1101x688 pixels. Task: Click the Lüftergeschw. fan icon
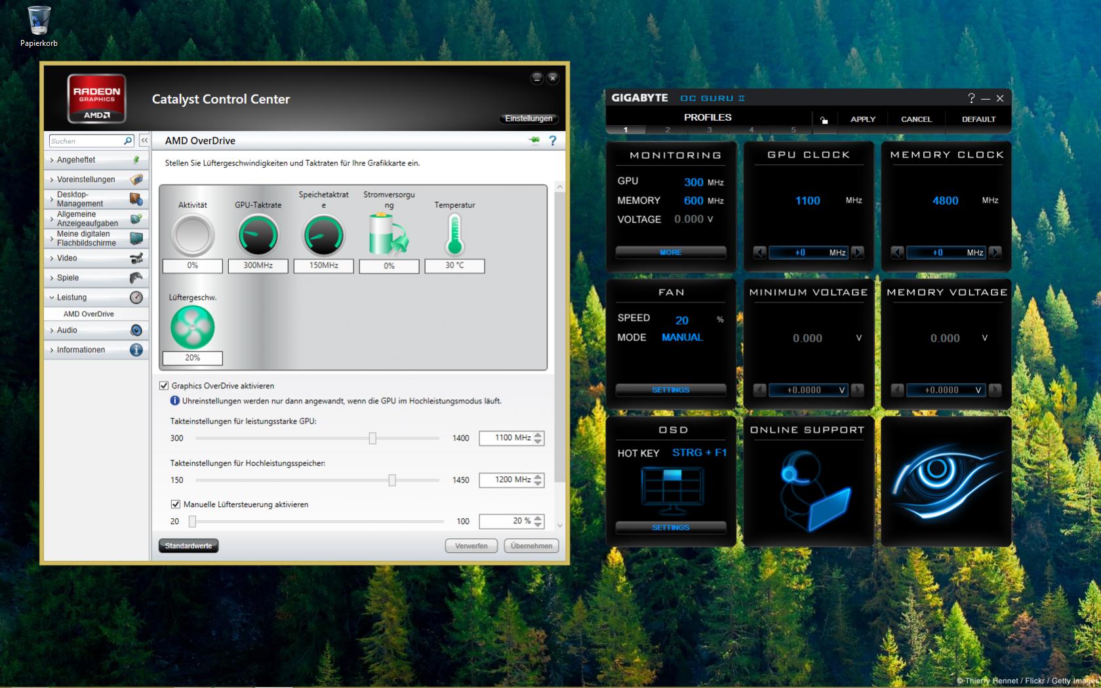193,328
